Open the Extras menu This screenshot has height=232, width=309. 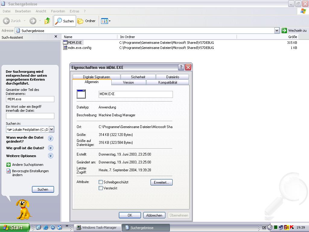(x=74, y=11)
